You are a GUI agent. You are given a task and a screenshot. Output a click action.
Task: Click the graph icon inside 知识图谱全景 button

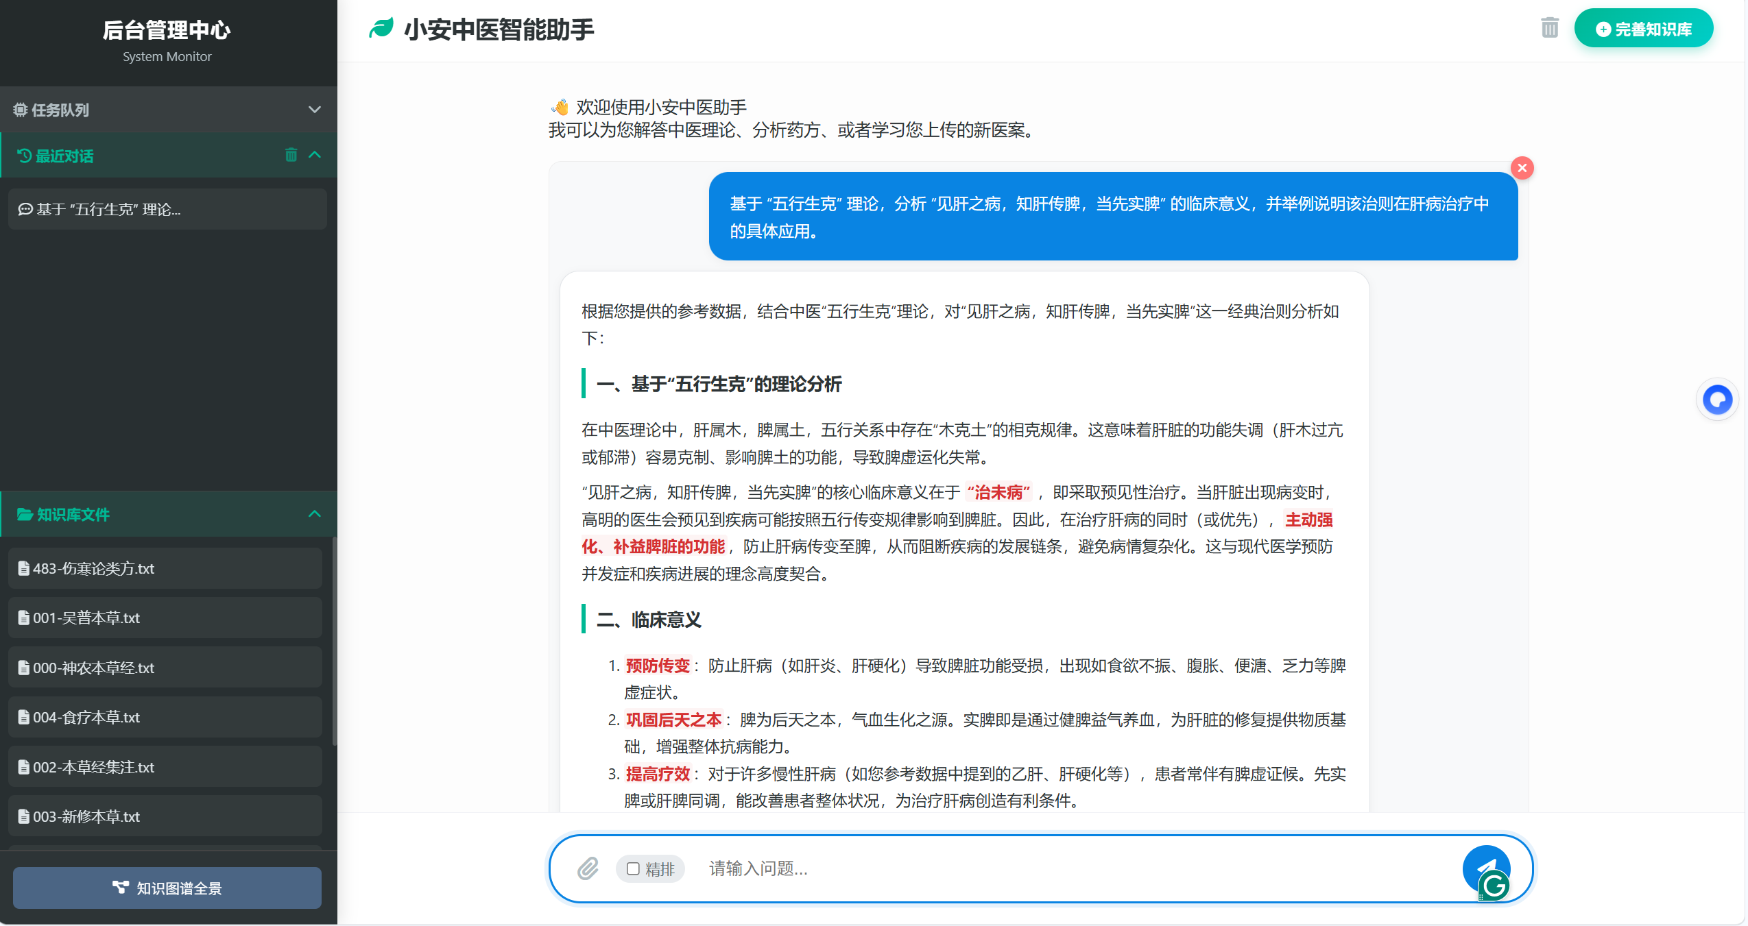click(x=121, y=888)
